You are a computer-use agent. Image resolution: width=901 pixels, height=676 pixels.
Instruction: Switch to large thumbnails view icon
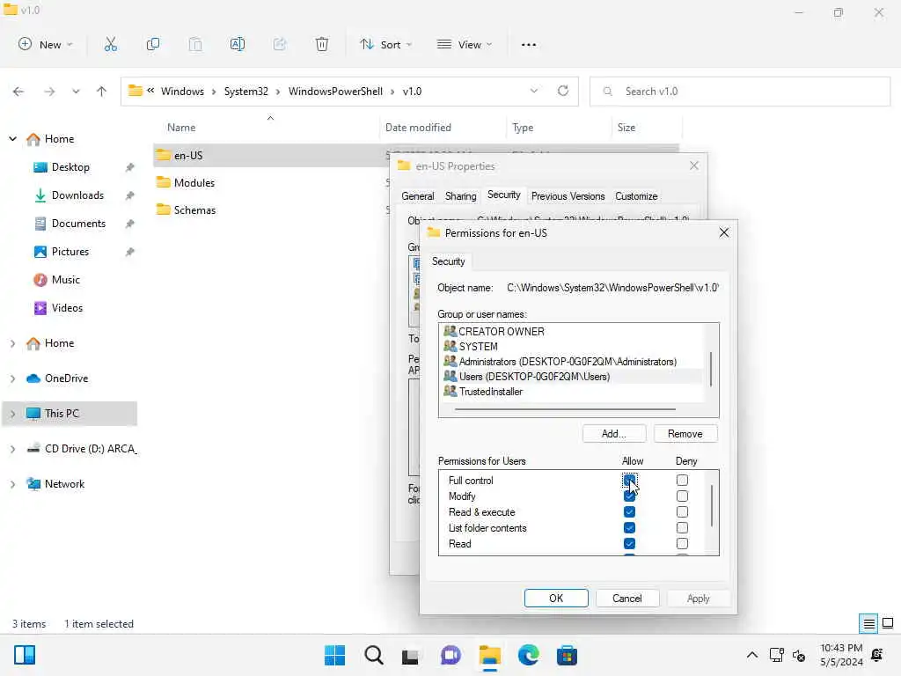[888, 624]
